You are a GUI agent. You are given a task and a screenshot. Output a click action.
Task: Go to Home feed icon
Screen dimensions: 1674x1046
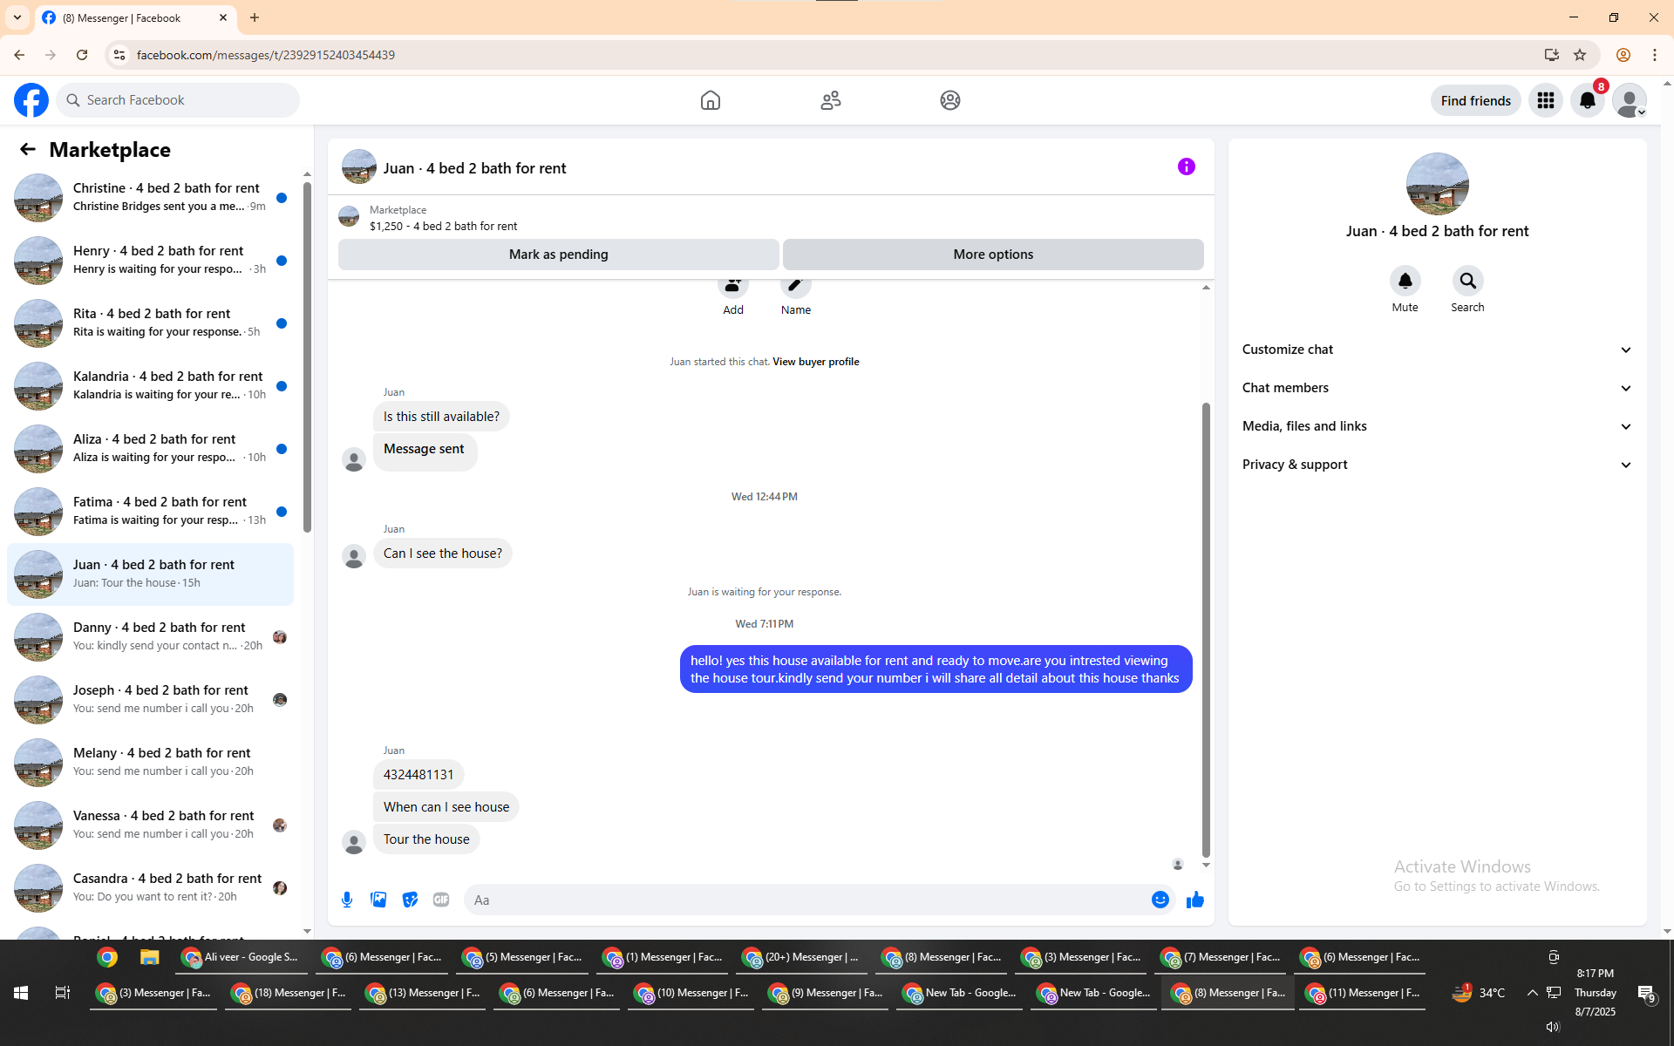pos(711,100)
